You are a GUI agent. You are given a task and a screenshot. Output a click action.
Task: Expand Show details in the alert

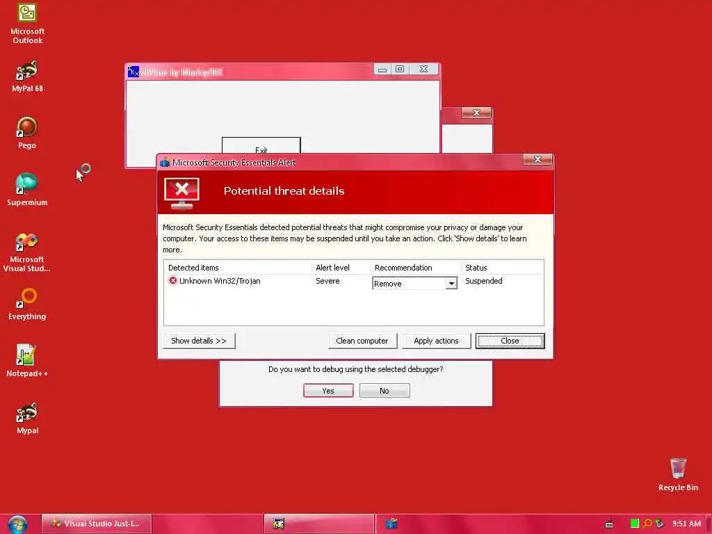(199, 341)
